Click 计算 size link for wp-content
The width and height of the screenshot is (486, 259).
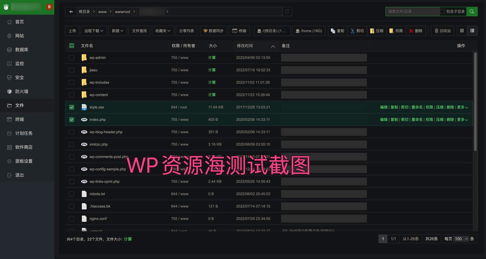(x=212, y=95)
